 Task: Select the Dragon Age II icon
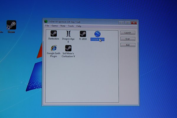click(68, 34)
